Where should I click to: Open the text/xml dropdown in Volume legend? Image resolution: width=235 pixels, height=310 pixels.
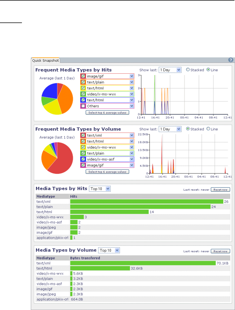pyautogui.click(x=132, y=135)
